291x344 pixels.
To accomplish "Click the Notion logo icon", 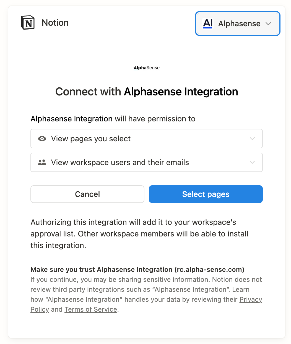I will [28, 23].
